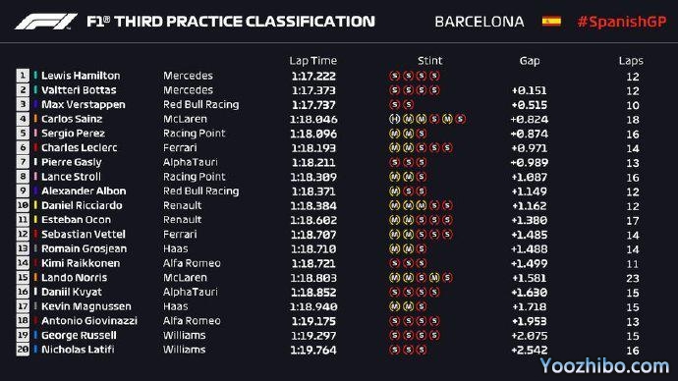Click the Spanish flag icon
678x381 pixels.
[x=551, y=22]
